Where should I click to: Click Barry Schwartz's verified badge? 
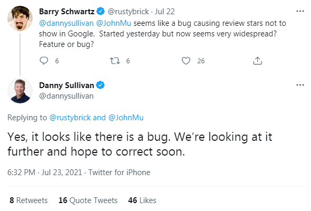(x=101, y=11)
